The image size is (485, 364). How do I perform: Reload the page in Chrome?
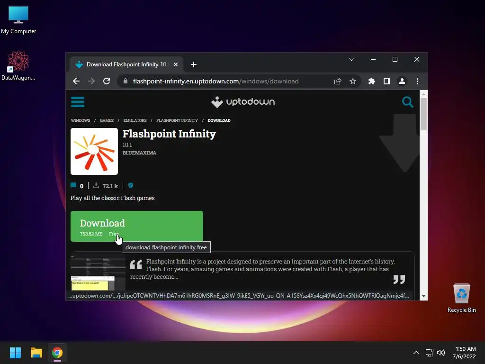click(x=107, y=81)
